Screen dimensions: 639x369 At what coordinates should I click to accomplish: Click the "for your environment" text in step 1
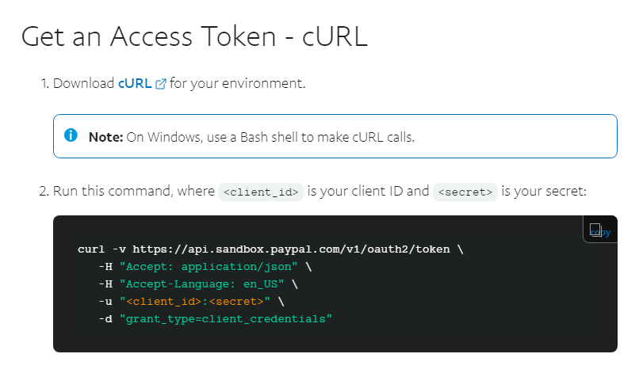[x=237, y=83]
